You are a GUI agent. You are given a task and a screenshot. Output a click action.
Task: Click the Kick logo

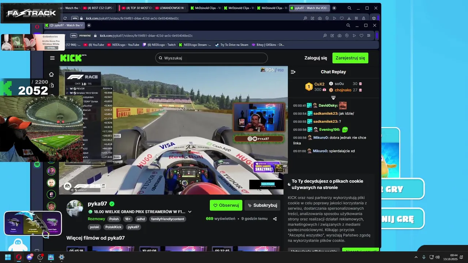click(x=73, y=58)
